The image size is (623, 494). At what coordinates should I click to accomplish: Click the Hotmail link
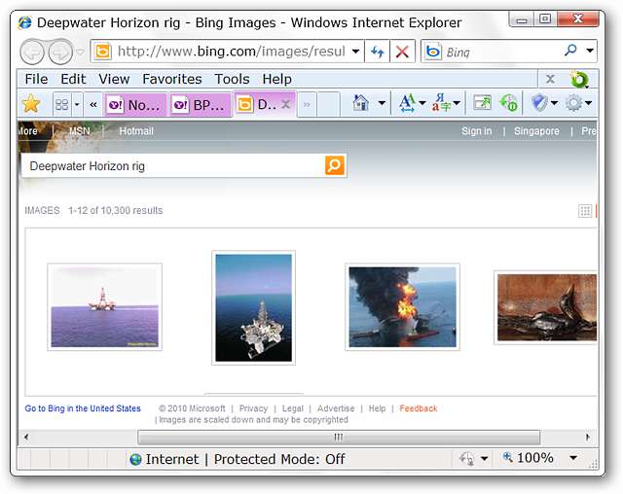pyautogui.click(x=136, y=131)
